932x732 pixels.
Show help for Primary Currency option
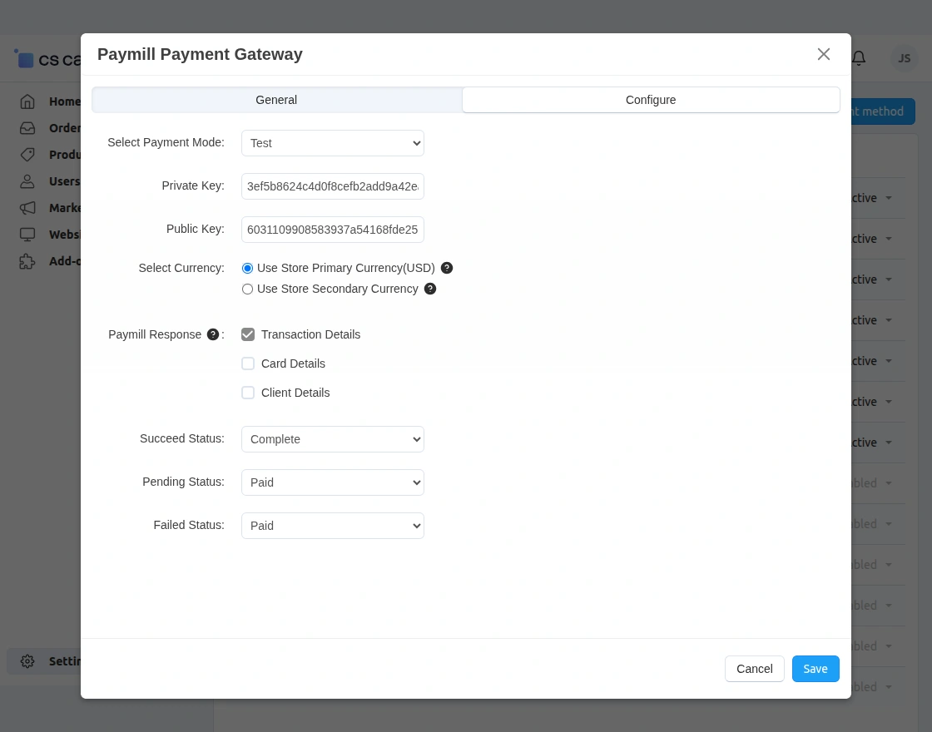[447, 268]
